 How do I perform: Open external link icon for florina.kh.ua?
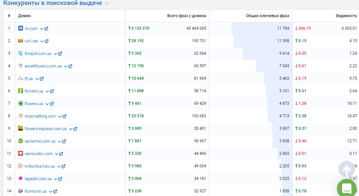pyautogui.click(x=55, y=191)
